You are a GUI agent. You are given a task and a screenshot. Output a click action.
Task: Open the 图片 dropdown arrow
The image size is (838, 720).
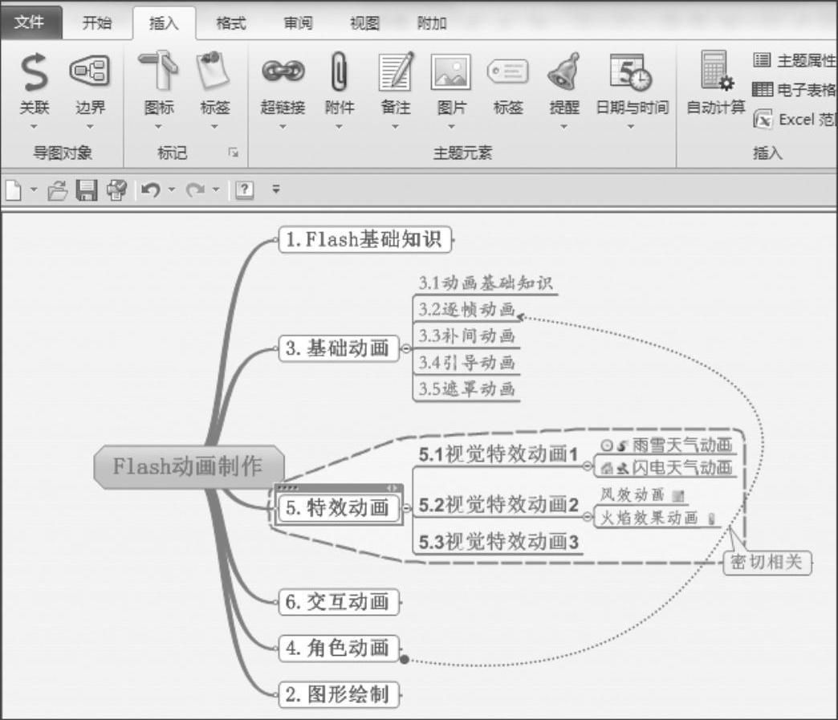click(x=451, y=127)
